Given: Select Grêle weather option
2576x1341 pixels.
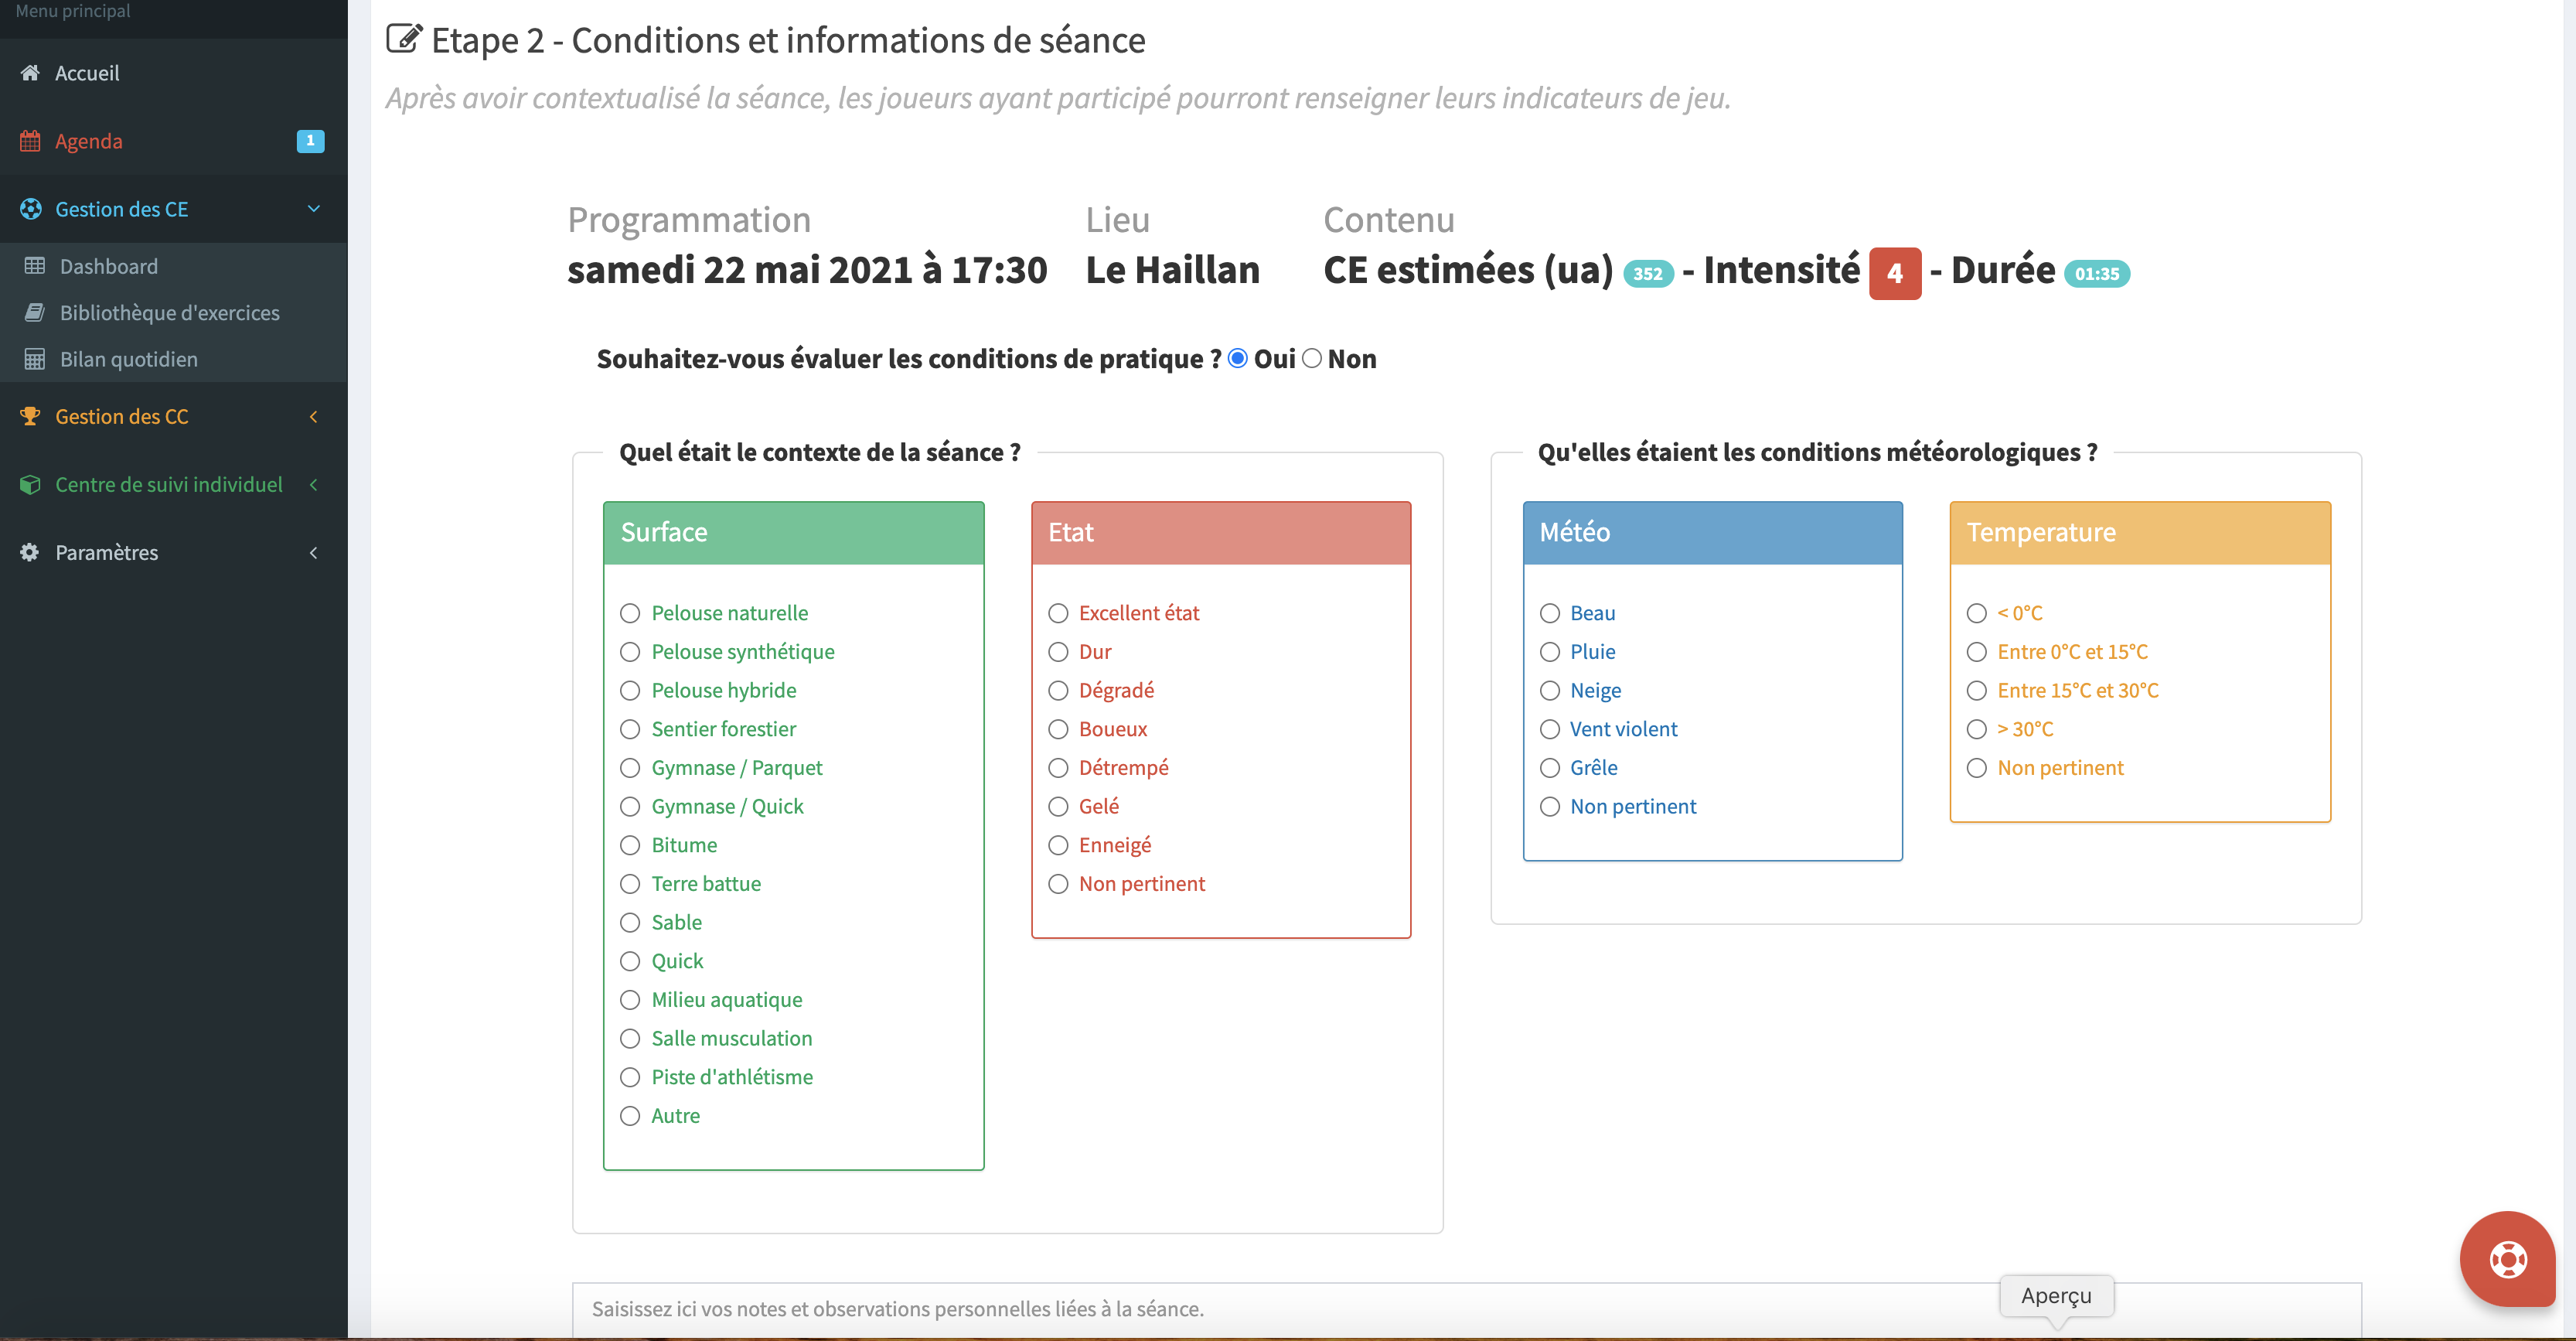Looking at the screenshot, I should (1550, 768).
